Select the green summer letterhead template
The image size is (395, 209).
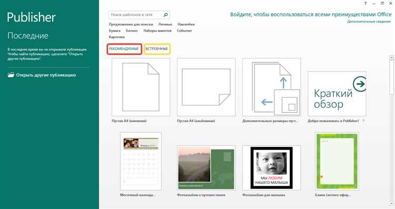(337, 161)
